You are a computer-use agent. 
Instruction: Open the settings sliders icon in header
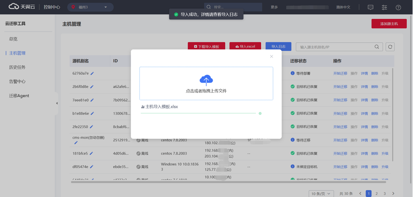pyautogui.click(x=384, y=7)
